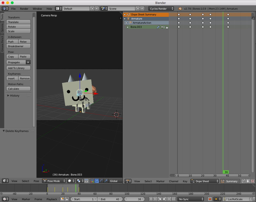Screen dimensions: 256x202
Task: Open the Channel menu in Dope Sheet
Action: [x=173, y=181]
